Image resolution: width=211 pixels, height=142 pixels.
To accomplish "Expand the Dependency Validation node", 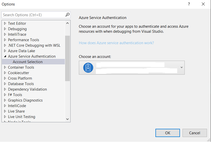I will (x=5, y=89).
